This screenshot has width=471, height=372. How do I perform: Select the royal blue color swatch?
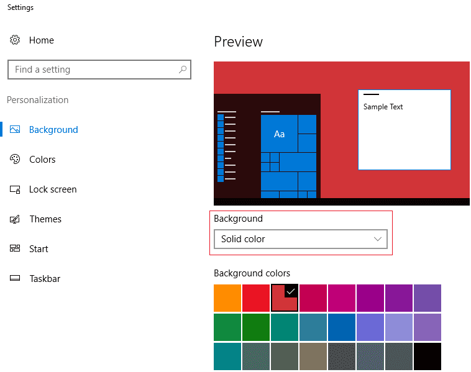342,327
